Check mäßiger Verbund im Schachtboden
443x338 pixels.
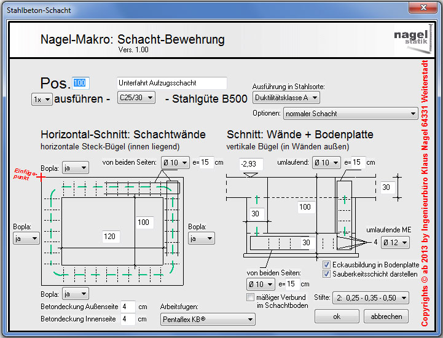coord(250,297)
